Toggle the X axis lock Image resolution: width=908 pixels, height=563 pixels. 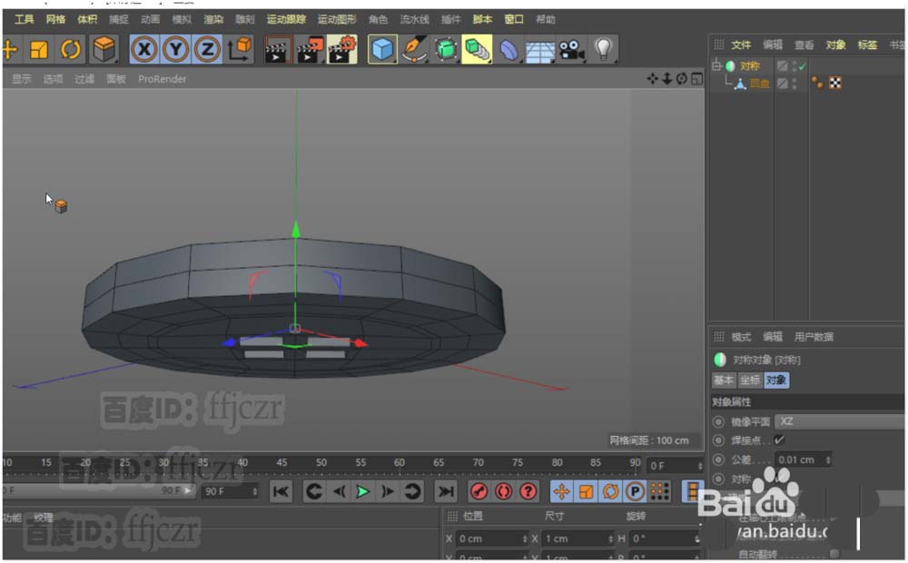click(x=143, y=49)
